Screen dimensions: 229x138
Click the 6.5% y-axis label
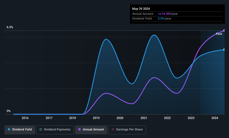[10, 27]
